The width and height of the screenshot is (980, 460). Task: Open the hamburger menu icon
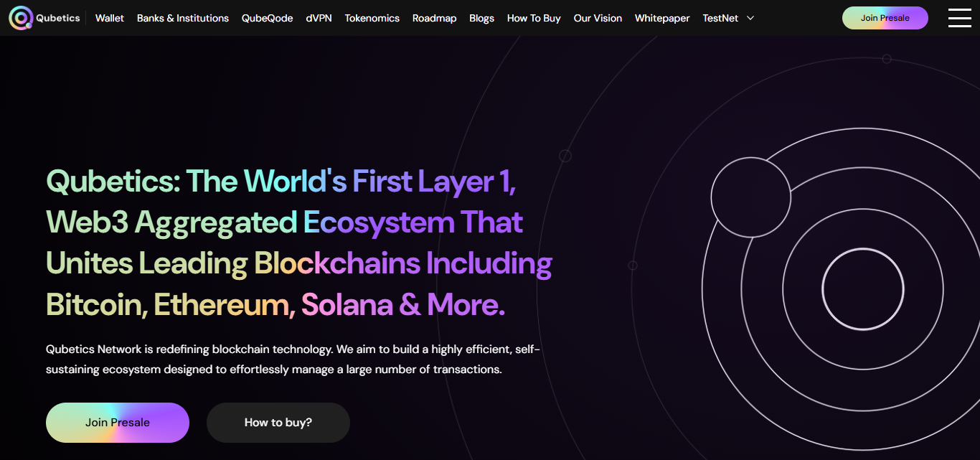[960, 18]
